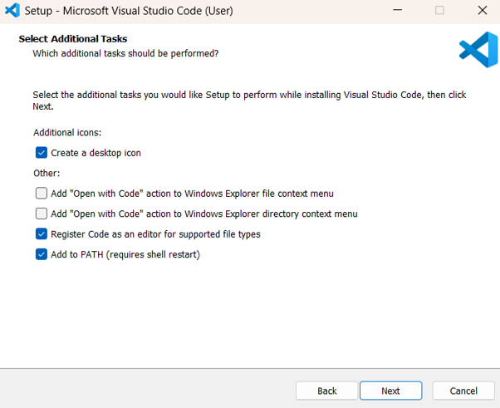
Task: Click the large VS Code logo at the top right
Action: [x=478, y=50]
